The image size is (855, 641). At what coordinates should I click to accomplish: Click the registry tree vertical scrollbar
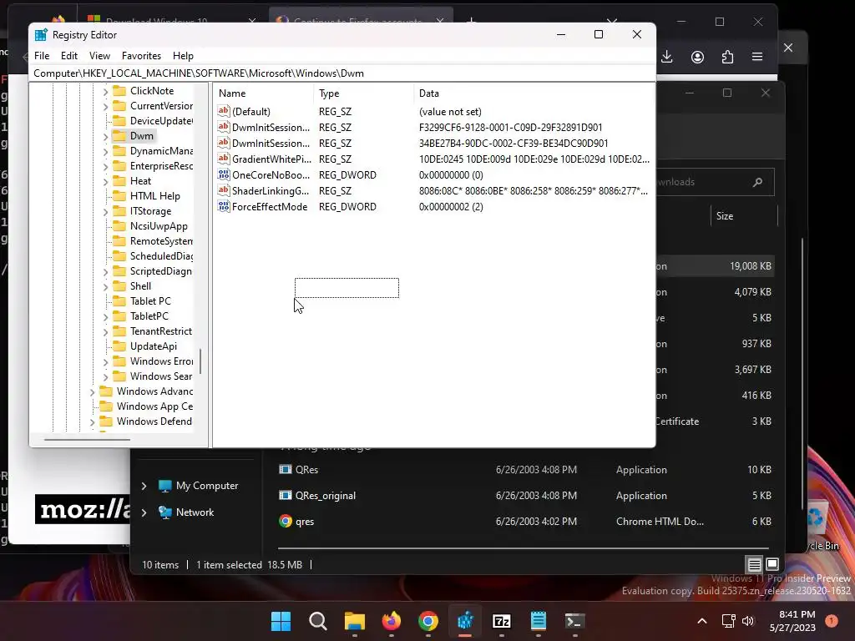pyautogui.click(x=200, y=361)
